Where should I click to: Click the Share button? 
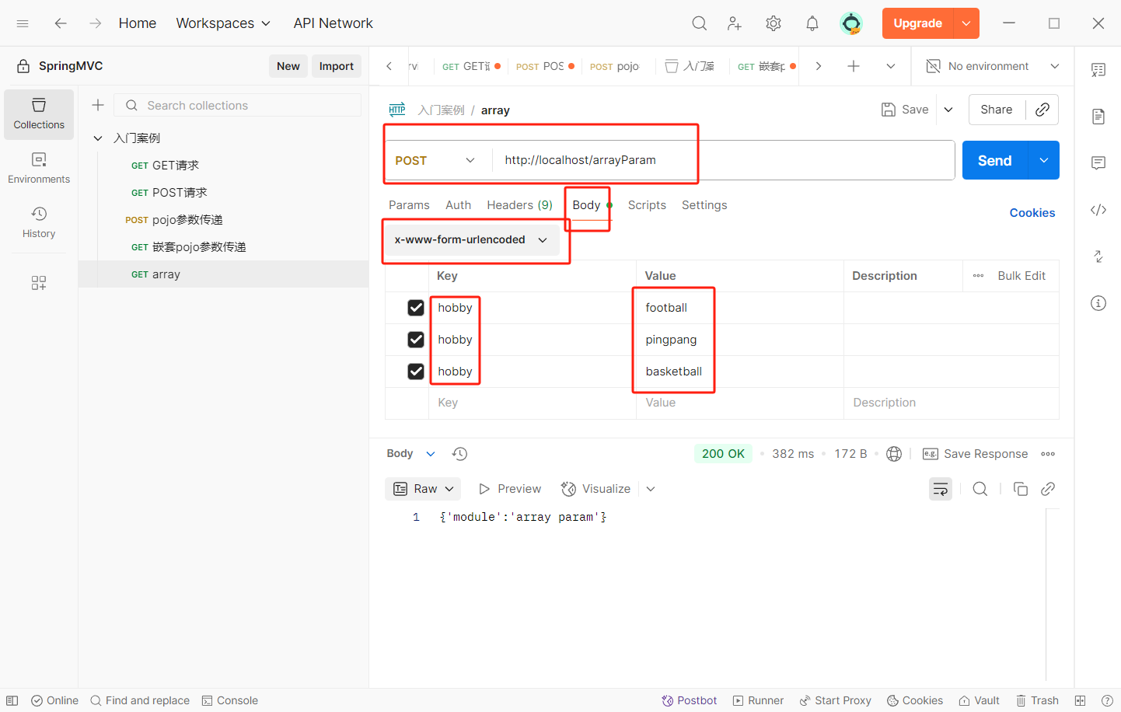tap(997, 110)
